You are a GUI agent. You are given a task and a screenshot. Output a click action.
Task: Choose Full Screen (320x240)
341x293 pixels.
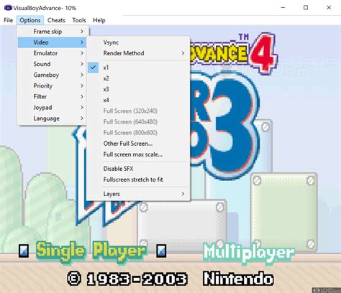(x=138, y=111)
